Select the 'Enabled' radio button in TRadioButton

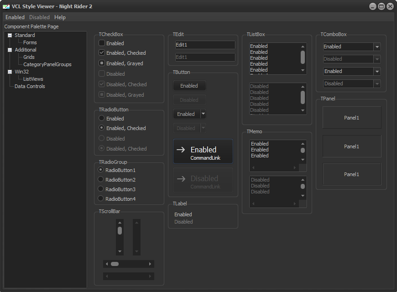101,118
